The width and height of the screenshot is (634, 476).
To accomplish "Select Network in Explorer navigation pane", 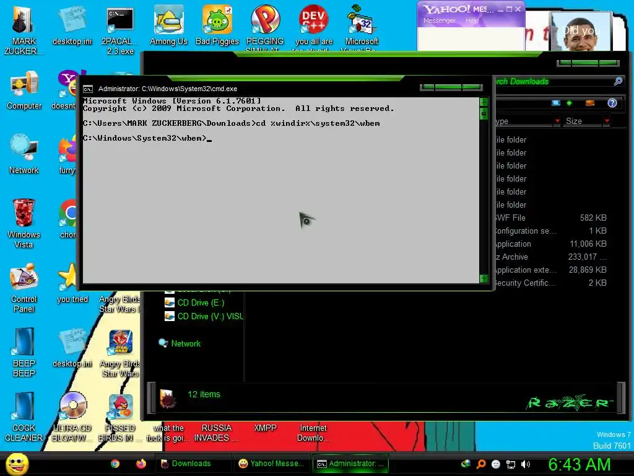I will (x=180, y=343).
